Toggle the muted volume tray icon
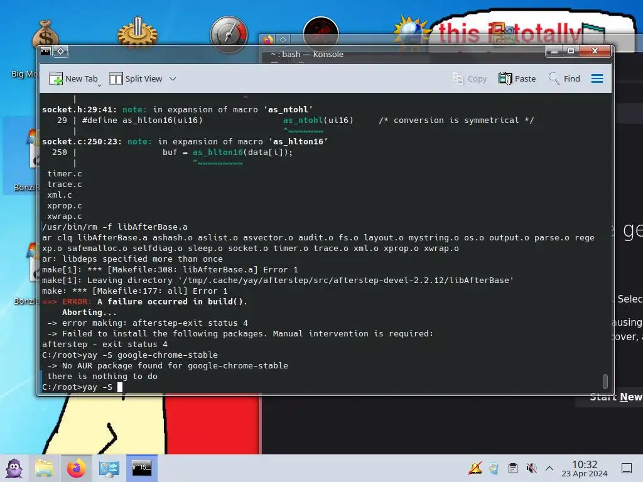The image size is (643, 482). point(531,468)
